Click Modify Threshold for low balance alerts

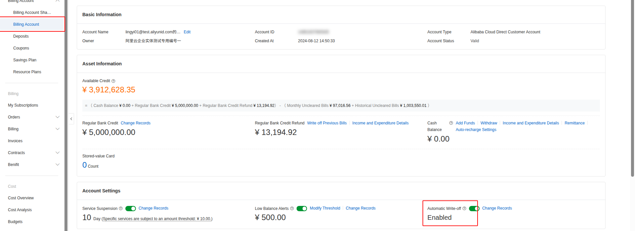(325, 208)
